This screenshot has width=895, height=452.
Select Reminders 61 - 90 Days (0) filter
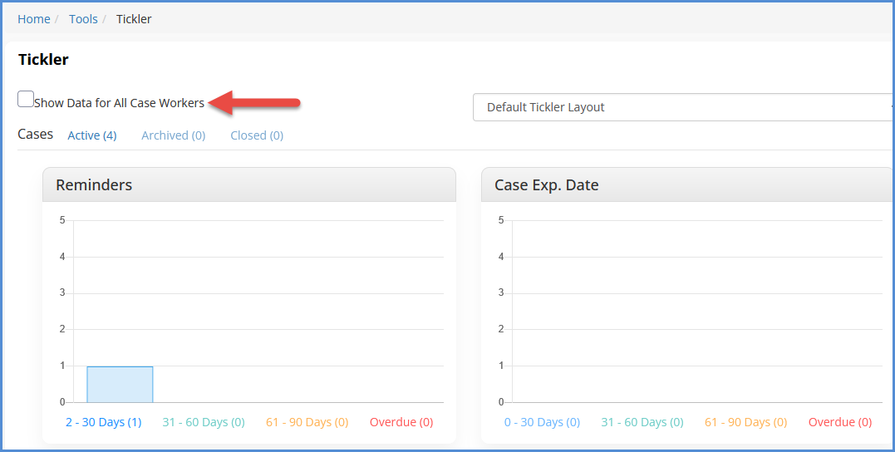307,422
